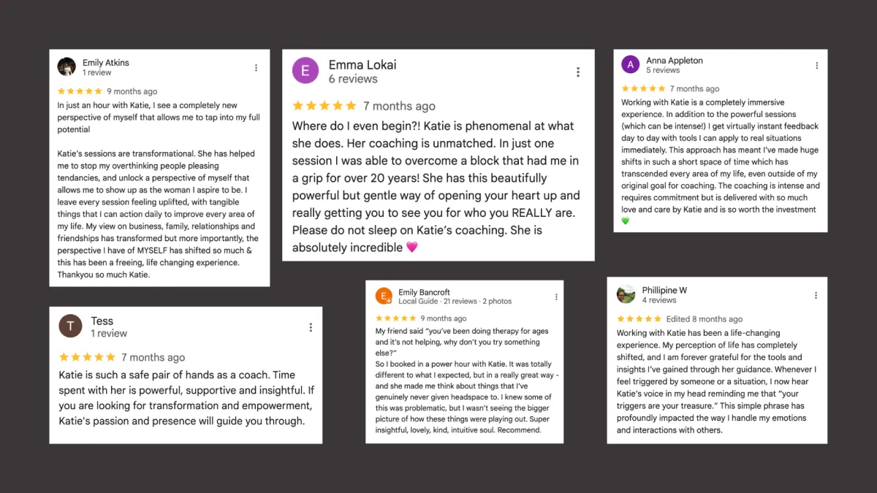The height and width of the screenshot is (493, 877).
Task: Click the five-star rating on Tess's review
Action: coord(87,357)
